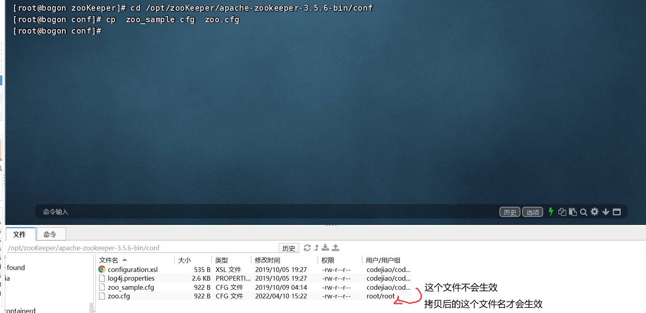
Task: Click the 历史 button beside path field
Action: pos(289,248)
